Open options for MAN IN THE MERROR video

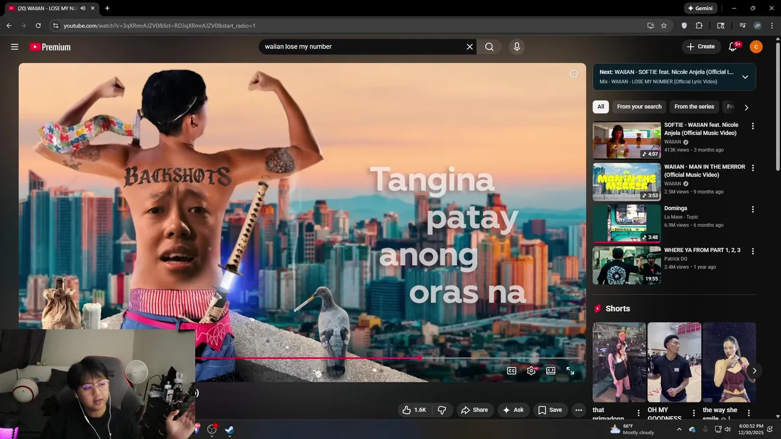(x=752, y=168)
